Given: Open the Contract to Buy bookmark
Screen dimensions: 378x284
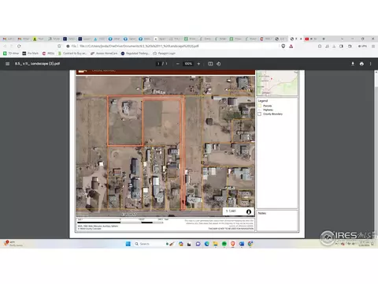Looking at the screenshot, I should coord(72,54).
